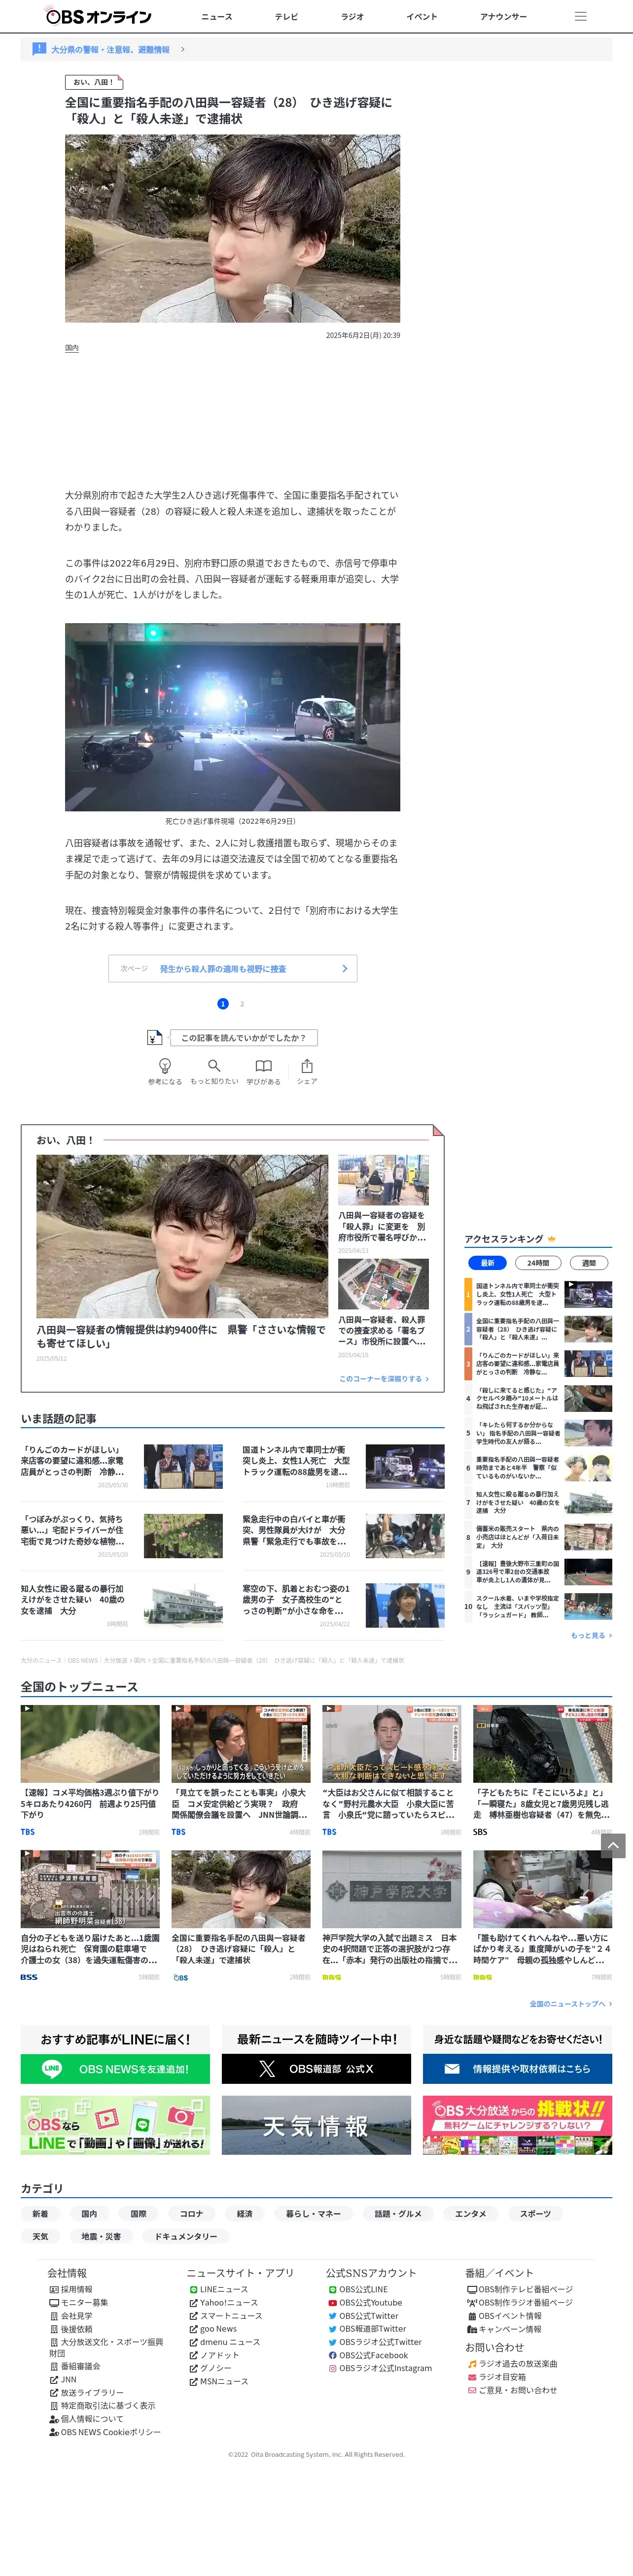Click the シェア share icon
633x2576 pixels.
click(307, 1066)
